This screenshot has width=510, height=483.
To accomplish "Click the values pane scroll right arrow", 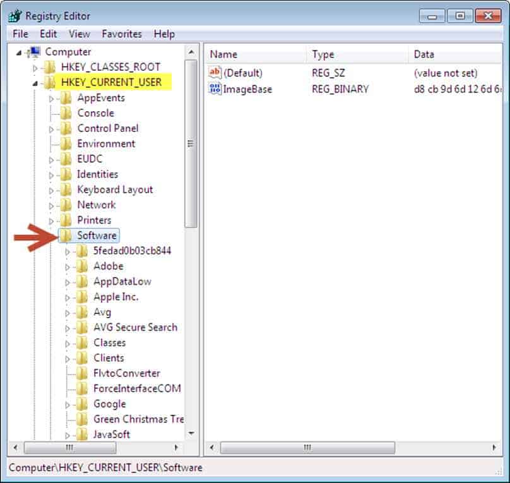I will tap(494, 448).
